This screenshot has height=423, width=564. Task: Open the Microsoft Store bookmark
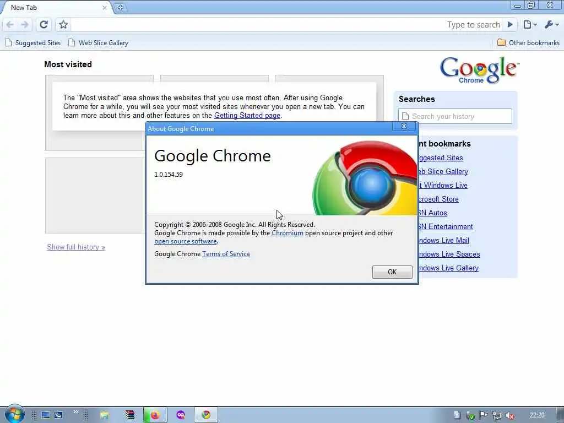tap(438, 199)
